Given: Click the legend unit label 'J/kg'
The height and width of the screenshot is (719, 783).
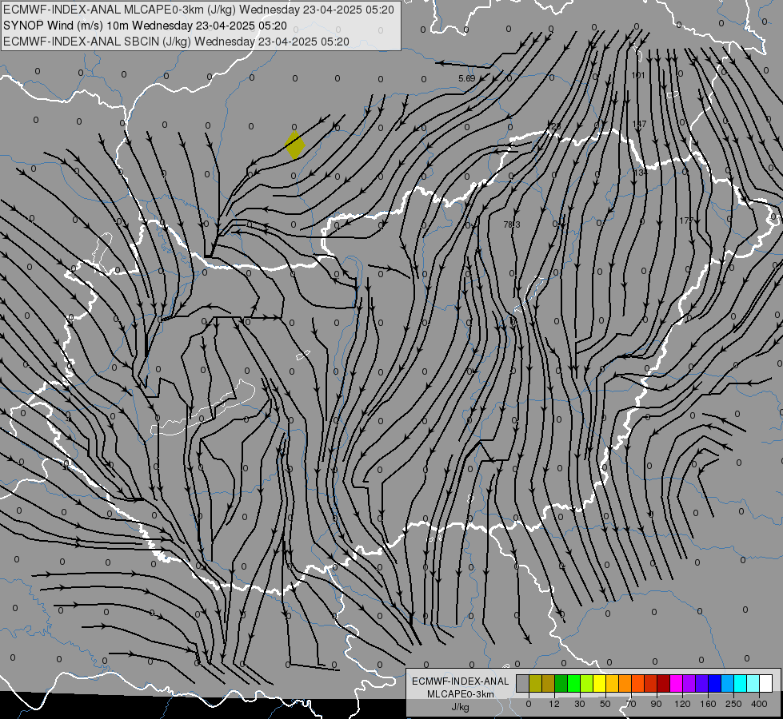Looking at the screenshot, I should pyautogui.click(x=461, y=707).
